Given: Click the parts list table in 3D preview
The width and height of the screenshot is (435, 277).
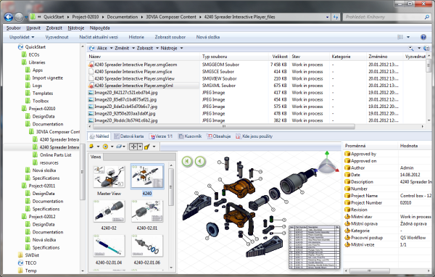Looking at the screenshot, I should tap(314, 247).
